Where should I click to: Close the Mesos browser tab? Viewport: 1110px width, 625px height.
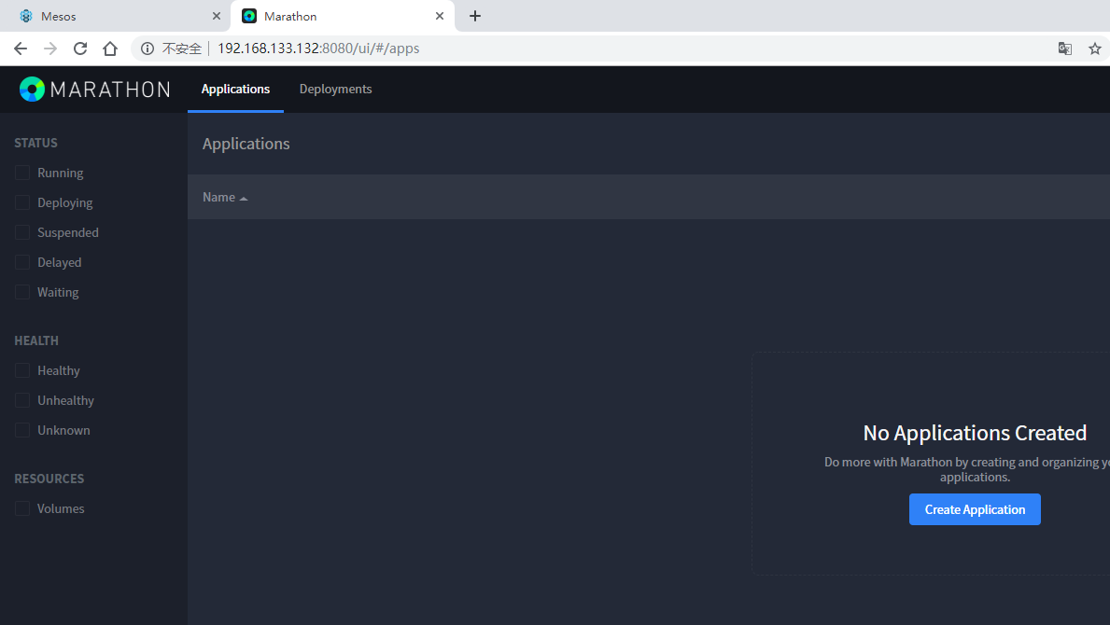217,16
